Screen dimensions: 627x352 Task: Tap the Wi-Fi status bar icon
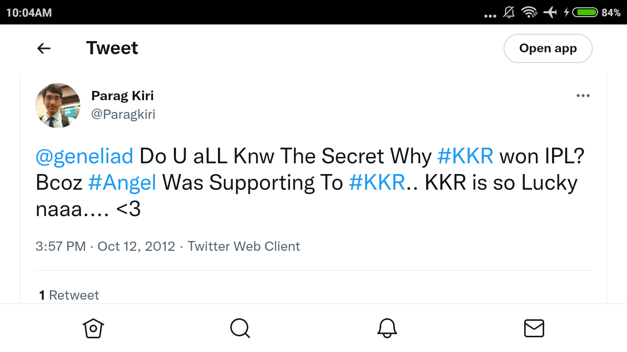coord(530,12)
